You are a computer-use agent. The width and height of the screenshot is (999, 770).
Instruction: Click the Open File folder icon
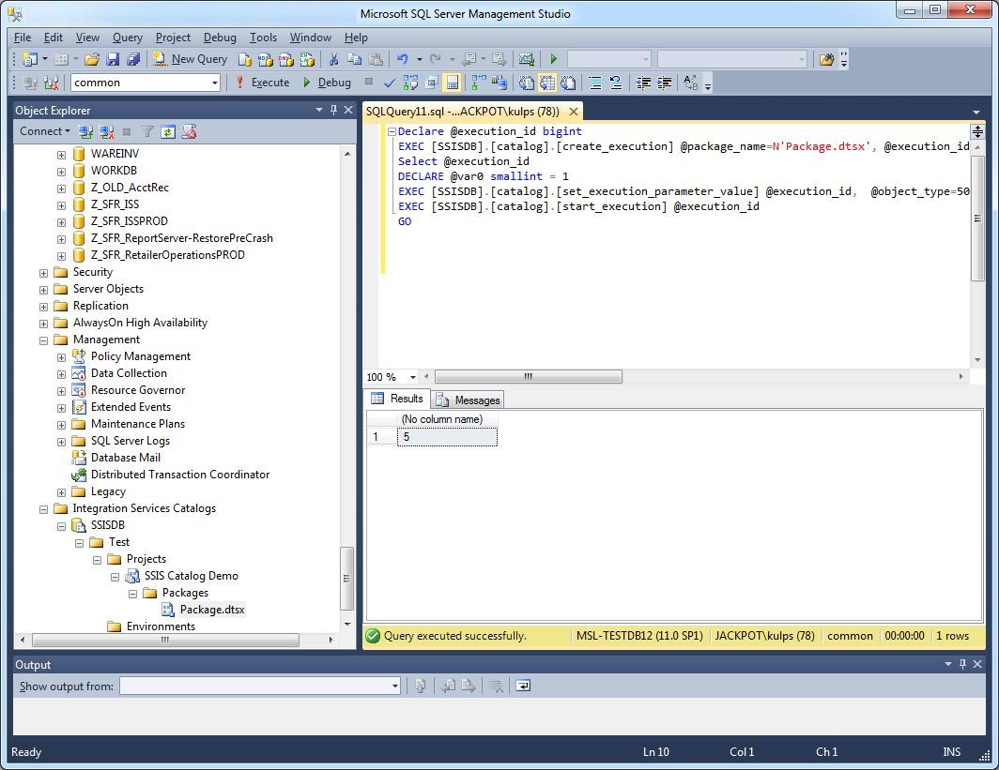92,59
